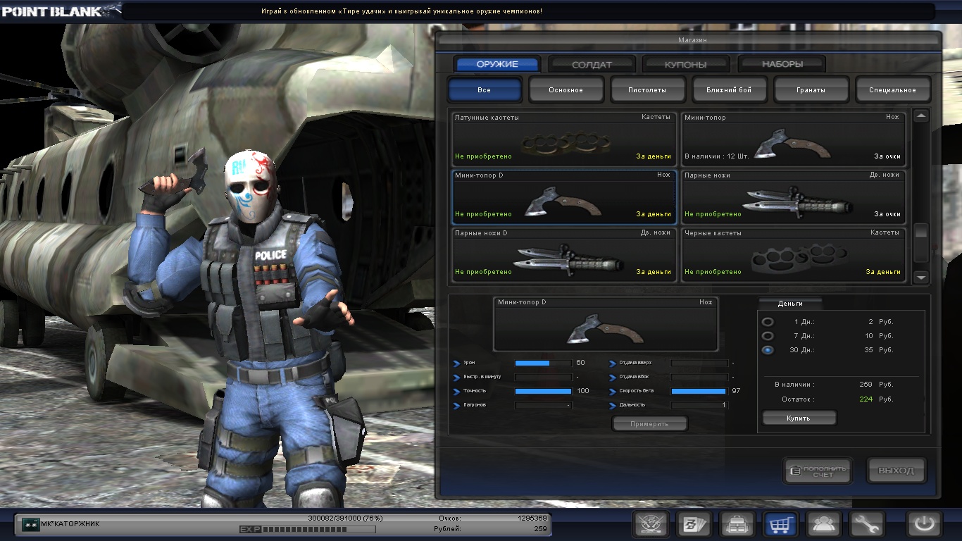
Task: Click the Отдача вверх stat label
Action: click(635, 363)
